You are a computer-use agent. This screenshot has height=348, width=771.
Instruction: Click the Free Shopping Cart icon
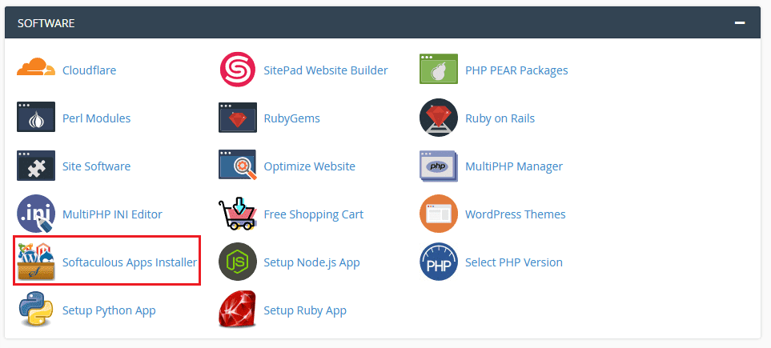click(236, 214)
